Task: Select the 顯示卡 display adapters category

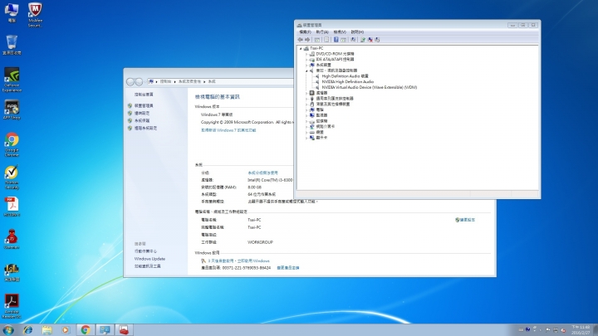Action: [321, 138]
